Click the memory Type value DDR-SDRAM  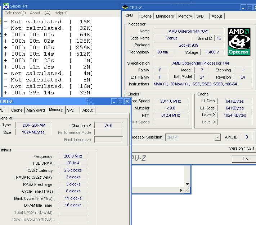click(33, 125)
